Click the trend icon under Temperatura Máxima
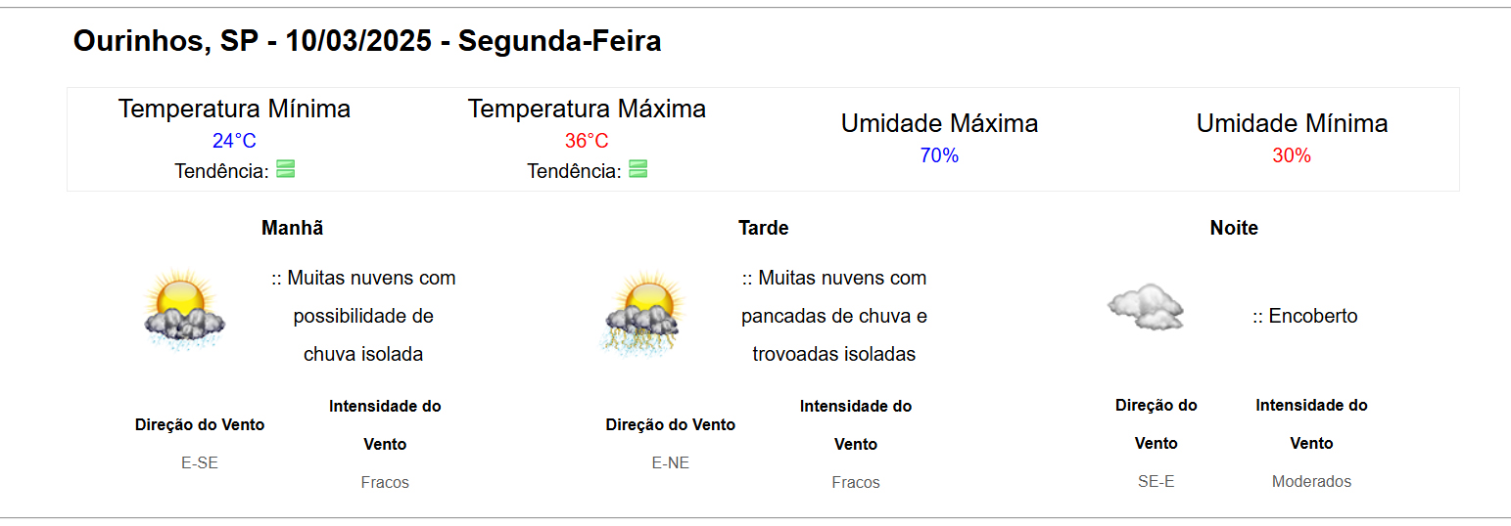The height and width of the screenshot is (526, 1511). click(637, 169)
